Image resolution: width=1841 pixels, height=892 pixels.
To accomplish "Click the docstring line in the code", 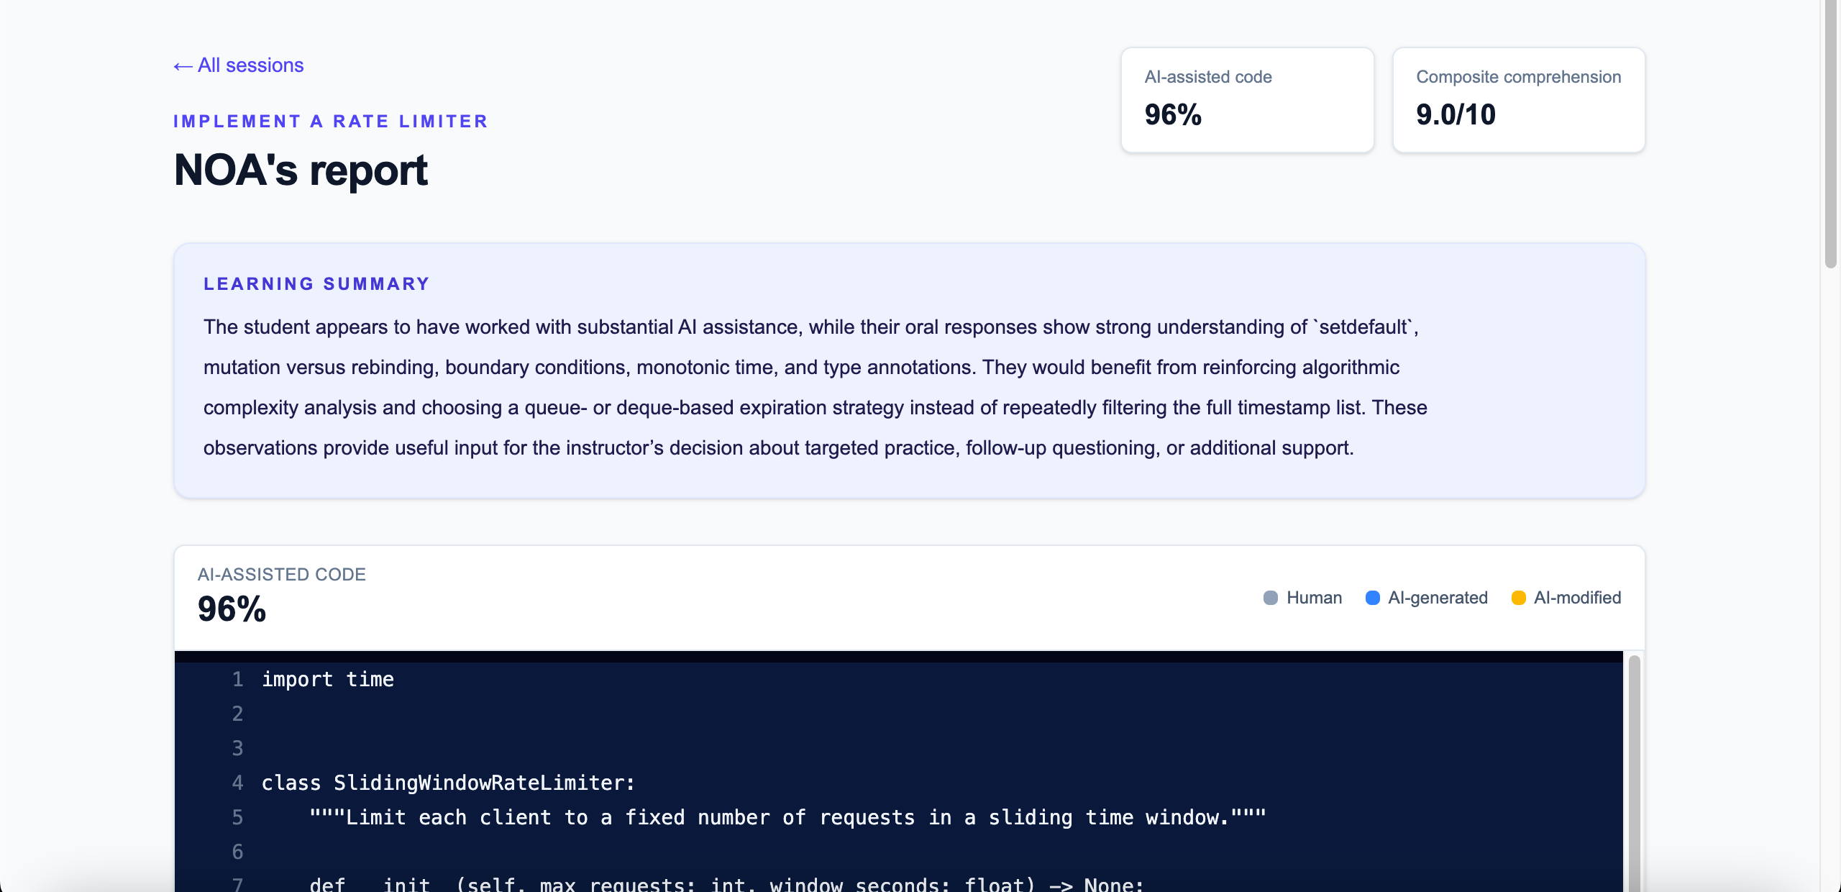I will click(787, 817).
